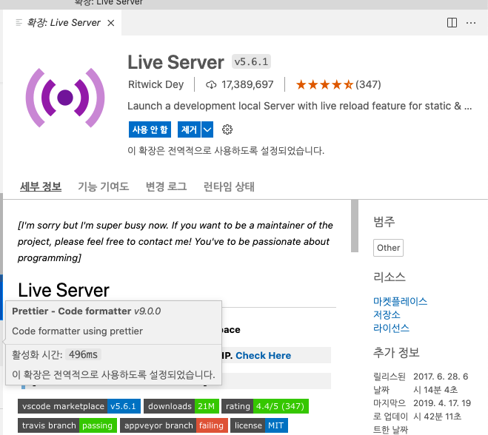Click the split editor icon
The height and width of the screenshot is (435, 488).
452,23
